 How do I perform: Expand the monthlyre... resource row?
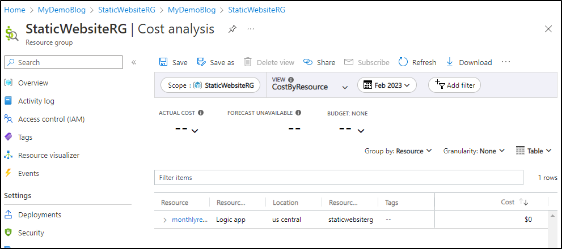(x=165, y=220)
